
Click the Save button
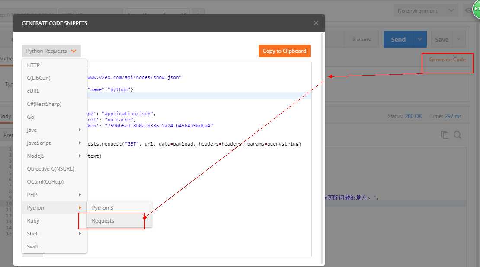pyautogui.click(x=442, y=39)
